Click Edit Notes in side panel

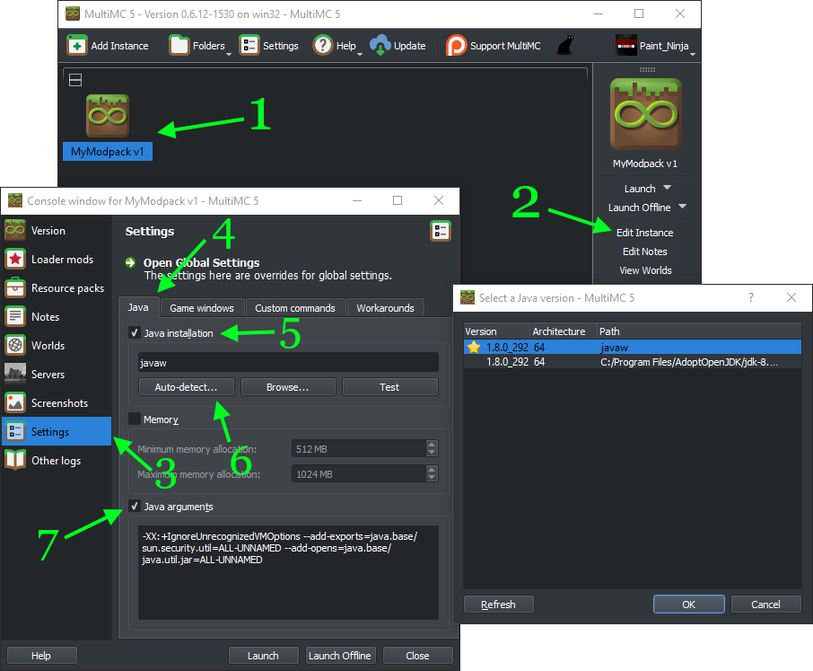[x=644, y=252]
